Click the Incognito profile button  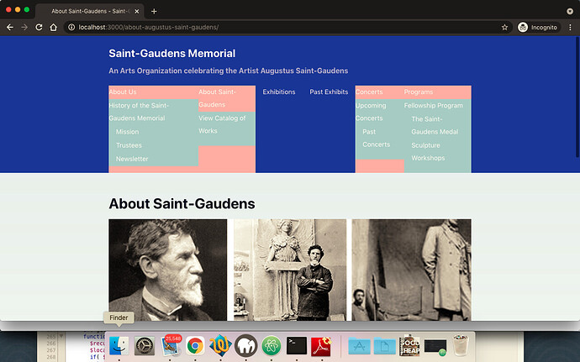coord(538,27)
